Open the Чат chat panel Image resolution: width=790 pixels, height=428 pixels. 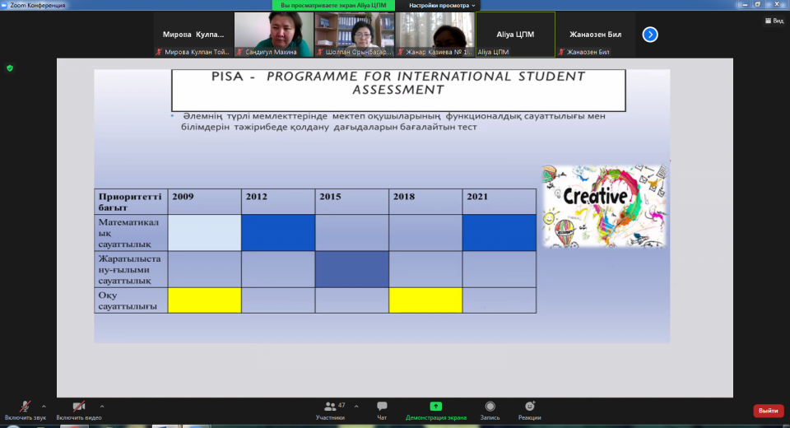click(x=382, y=411)
